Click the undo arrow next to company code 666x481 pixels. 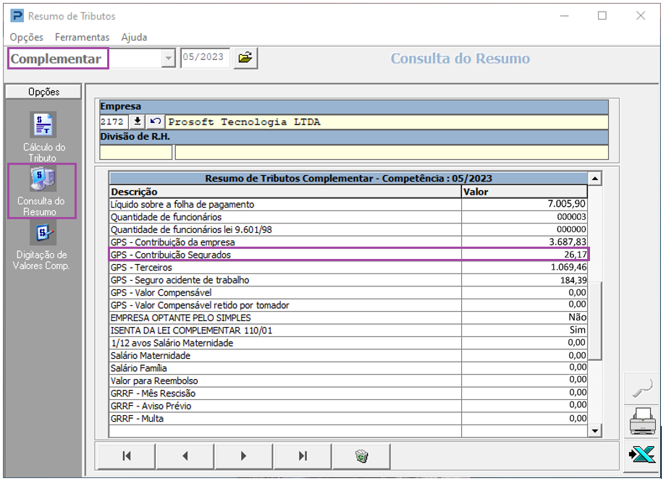[x=156, y=122]
